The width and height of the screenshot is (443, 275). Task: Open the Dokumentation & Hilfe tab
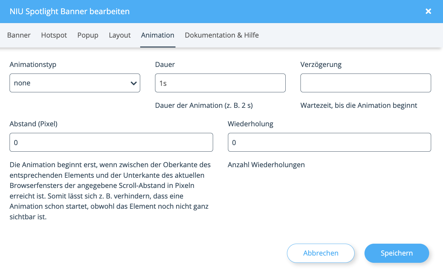[x=222, y=35]
